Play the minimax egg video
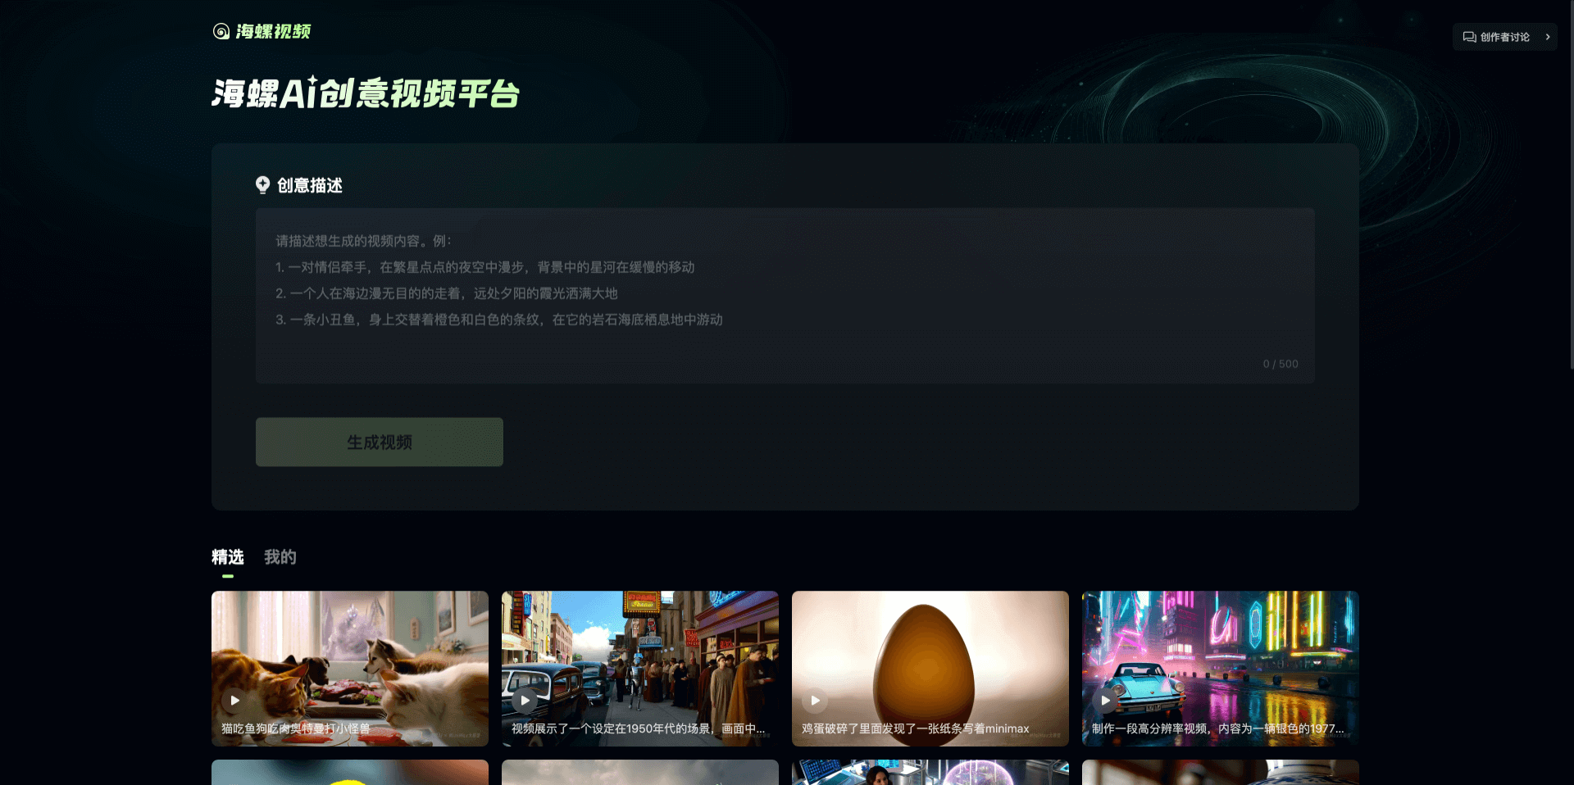Screen dimensions: 1574x785 point(815,700)
